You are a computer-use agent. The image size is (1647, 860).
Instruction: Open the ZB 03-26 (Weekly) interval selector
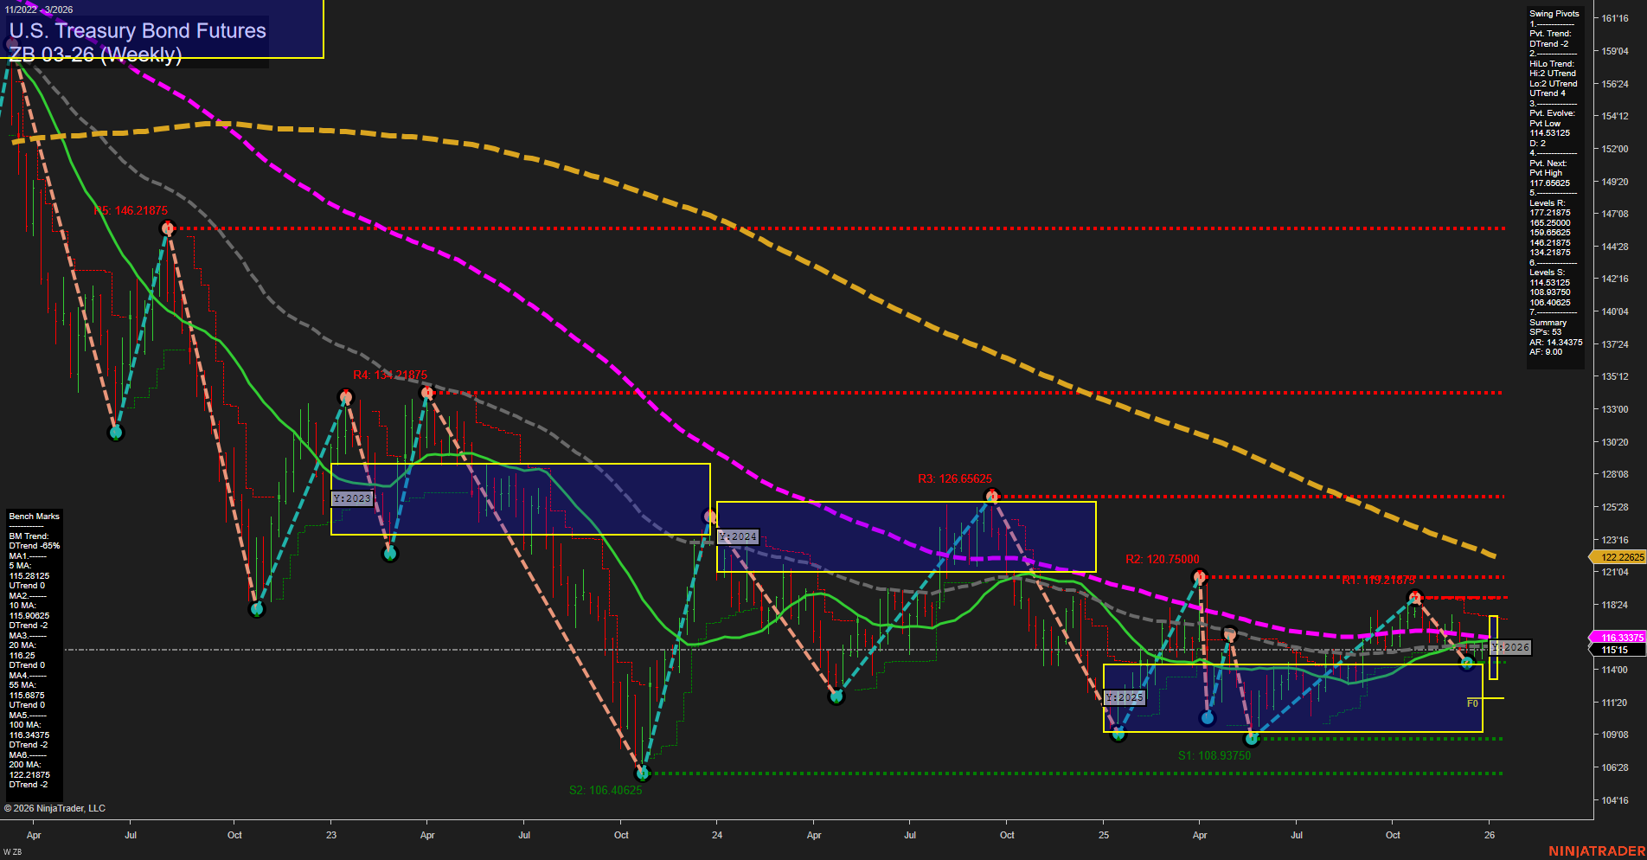[95, 56]
